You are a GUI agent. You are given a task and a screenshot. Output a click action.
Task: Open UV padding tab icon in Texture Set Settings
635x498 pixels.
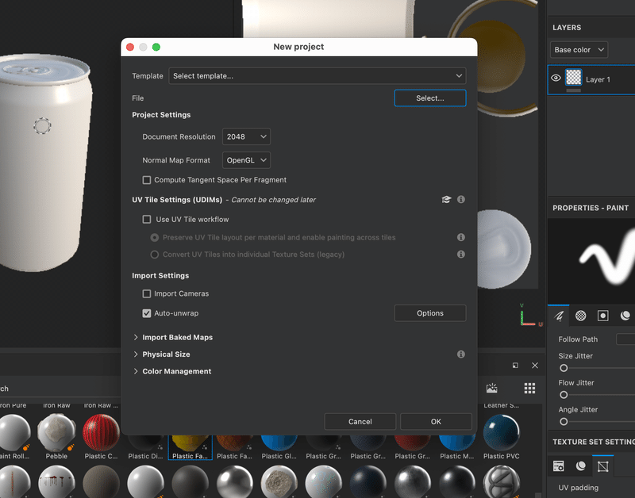(x=603, y=466)
